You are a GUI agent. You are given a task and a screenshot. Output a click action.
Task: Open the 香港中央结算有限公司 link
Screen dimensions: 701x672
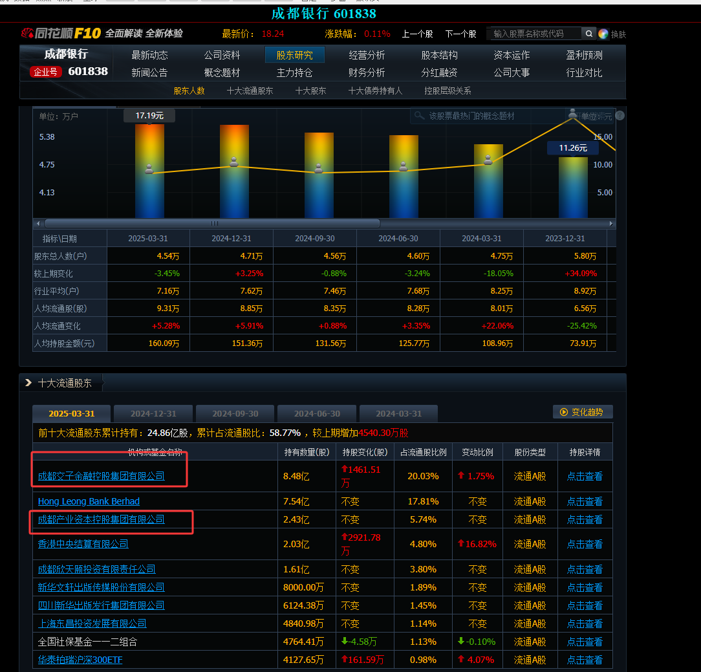(x=83, y=544)
